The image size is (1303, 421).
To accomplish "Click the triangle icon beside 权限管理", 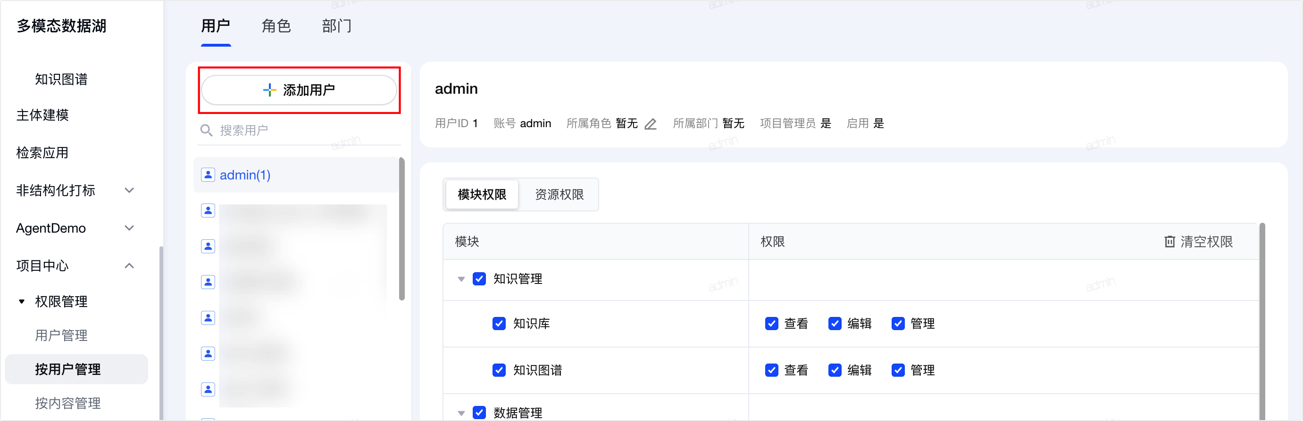I will [22, 302].
